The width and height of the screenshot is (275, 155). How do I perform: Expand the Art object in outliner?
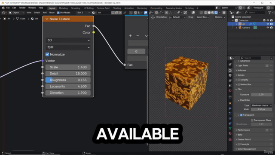(x=236, y=24)
